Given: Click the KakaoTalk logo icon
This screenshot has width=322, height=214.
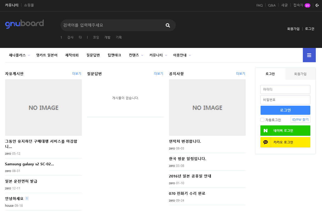Looking at the screenshot, I should click(266, 142).
